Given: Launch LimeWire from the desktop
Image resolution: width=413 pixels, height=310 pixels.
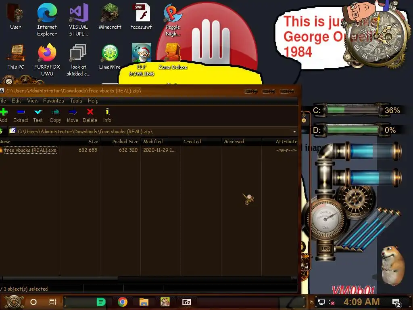Looking at the screenshot, I should point(110,57).
